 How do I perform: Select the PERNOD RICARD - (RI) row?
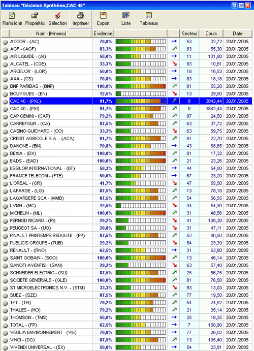pyautogui.click(x=127, y=220)
